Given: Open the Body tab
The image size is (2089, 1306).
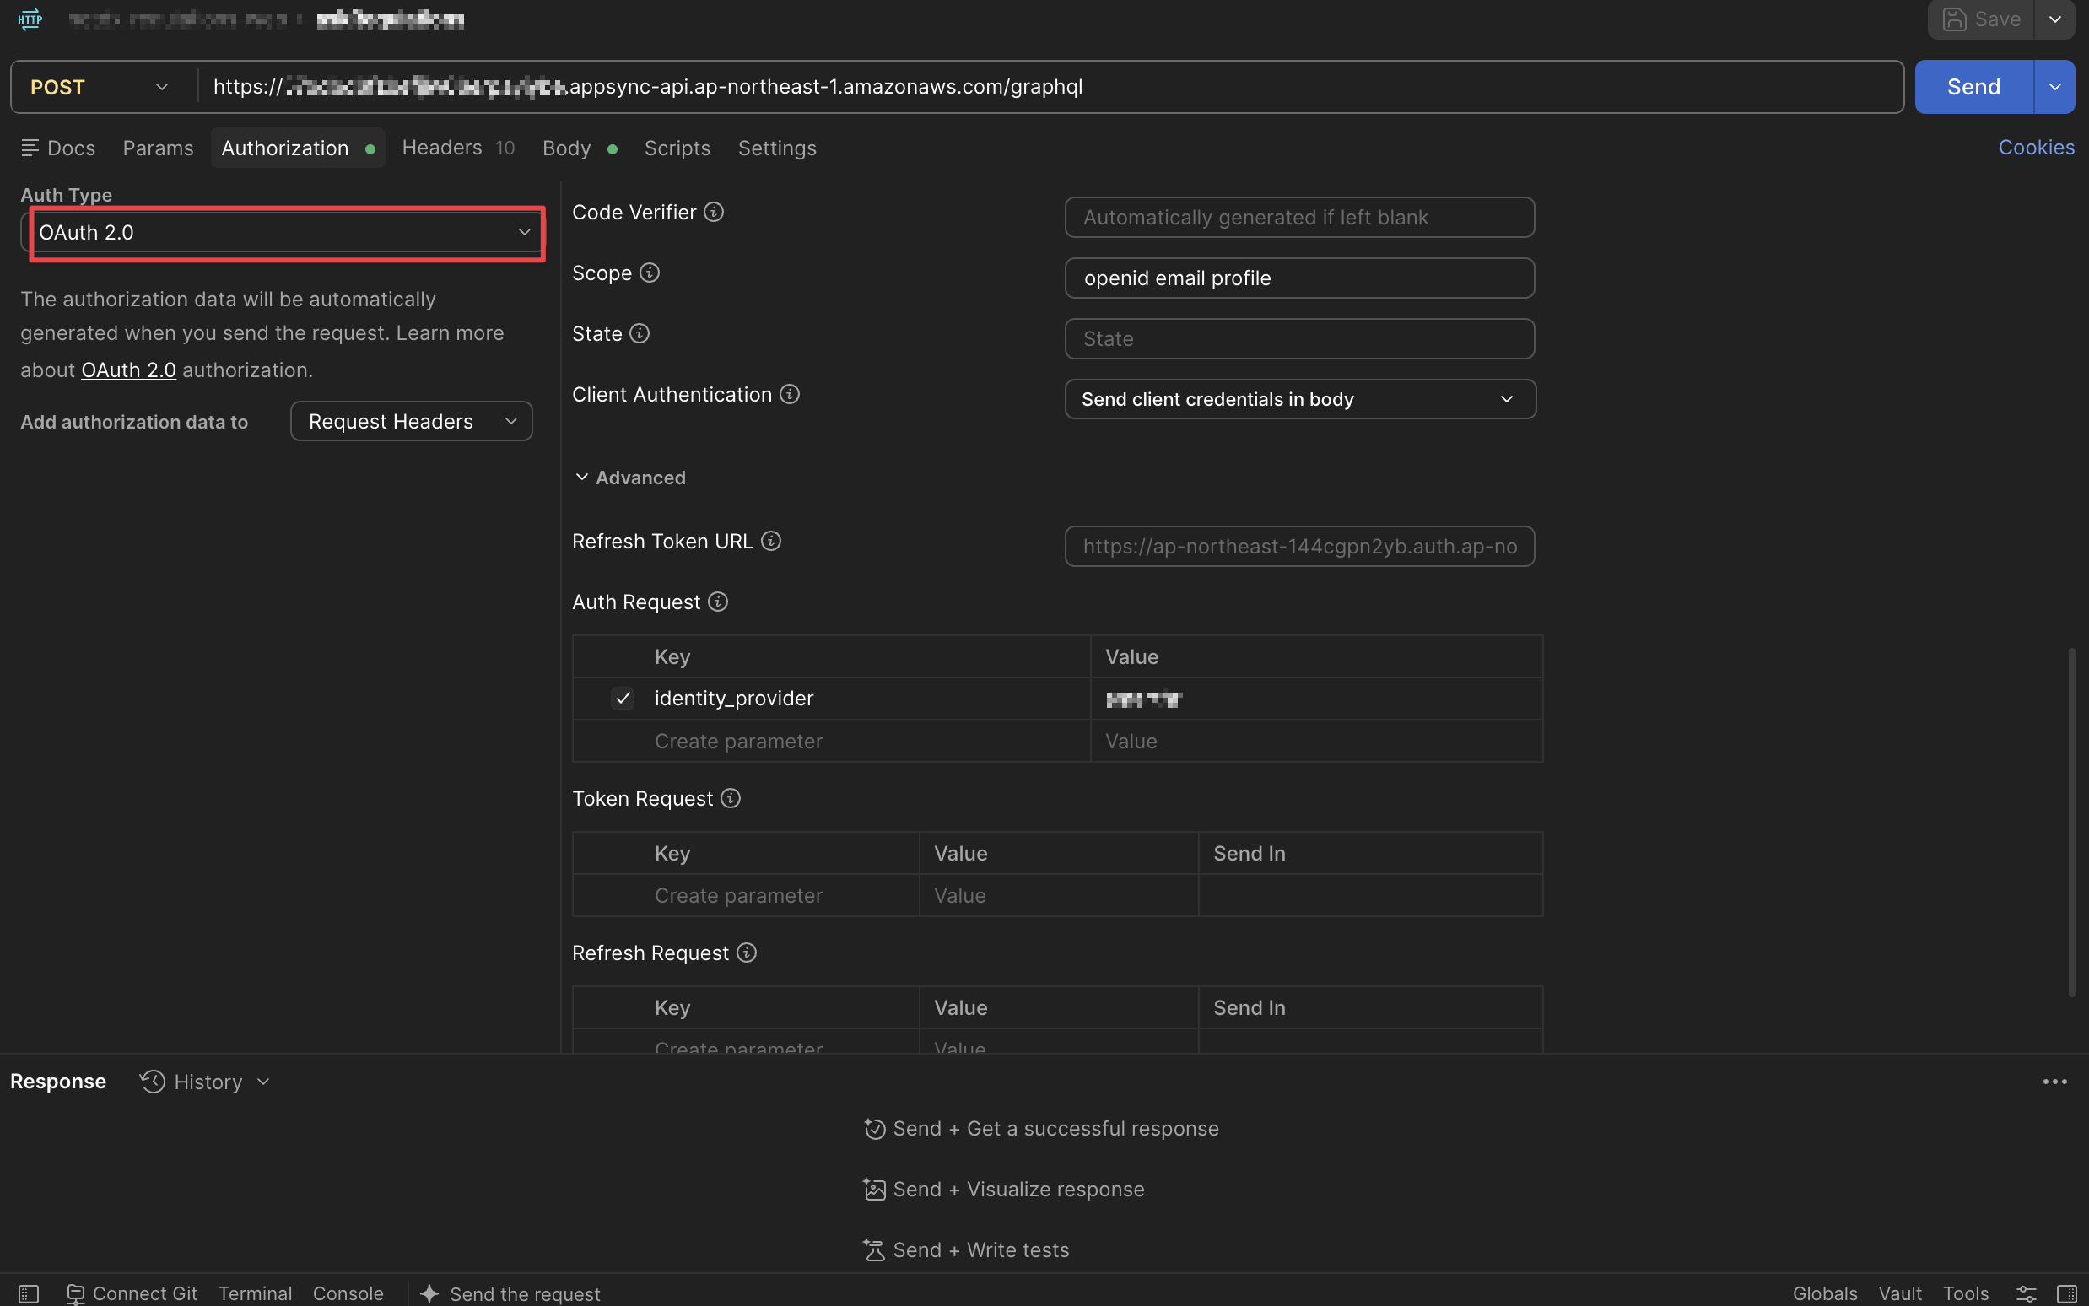Looking at the screenshot, I should tap(580, 148).
